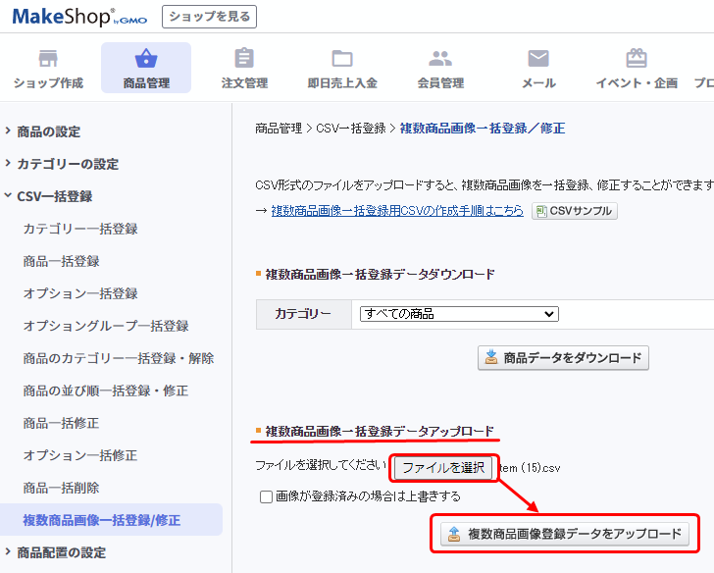
Task: Expand the 商品の設定 sidebar section
Action: pos(48,131)
